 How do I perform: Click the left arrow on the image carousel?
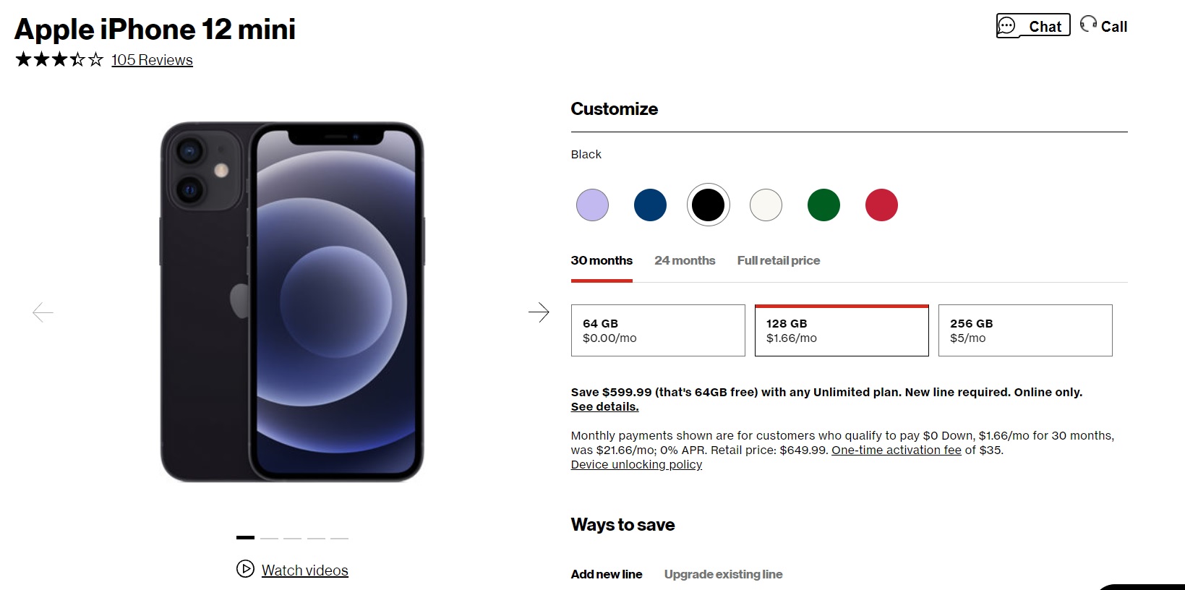pyautogui.click(x=43, y=312)
